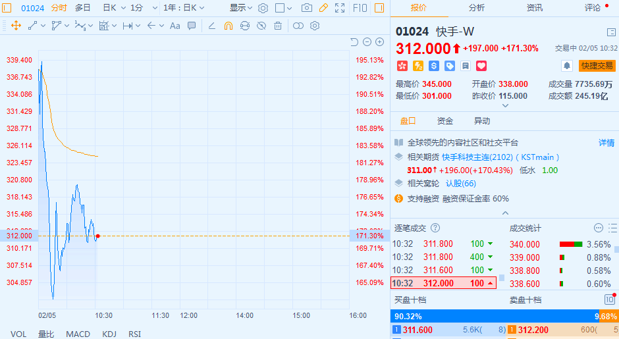Select the Aa text annotation tool

175,26
